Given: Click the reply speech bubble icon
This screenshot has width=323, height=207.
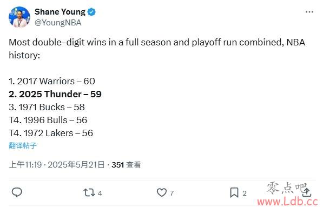Looking at the screenshot, I should pos(17,192).
